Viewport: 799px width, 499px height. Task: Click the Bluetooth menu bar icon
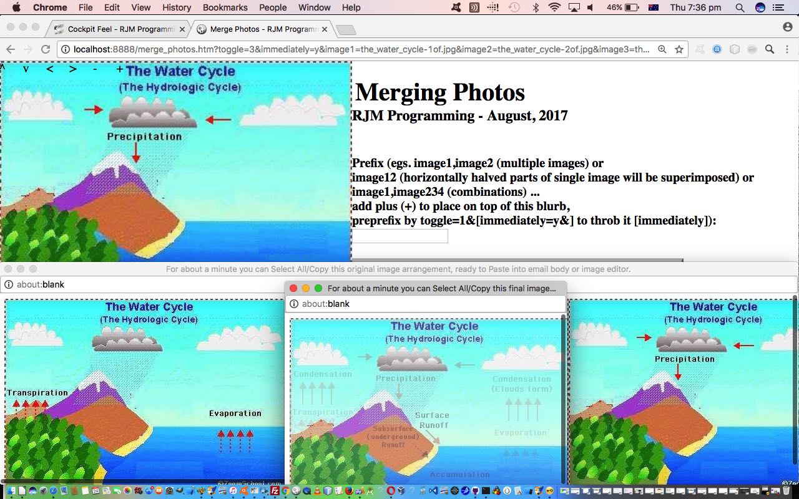tap(536, 7)
